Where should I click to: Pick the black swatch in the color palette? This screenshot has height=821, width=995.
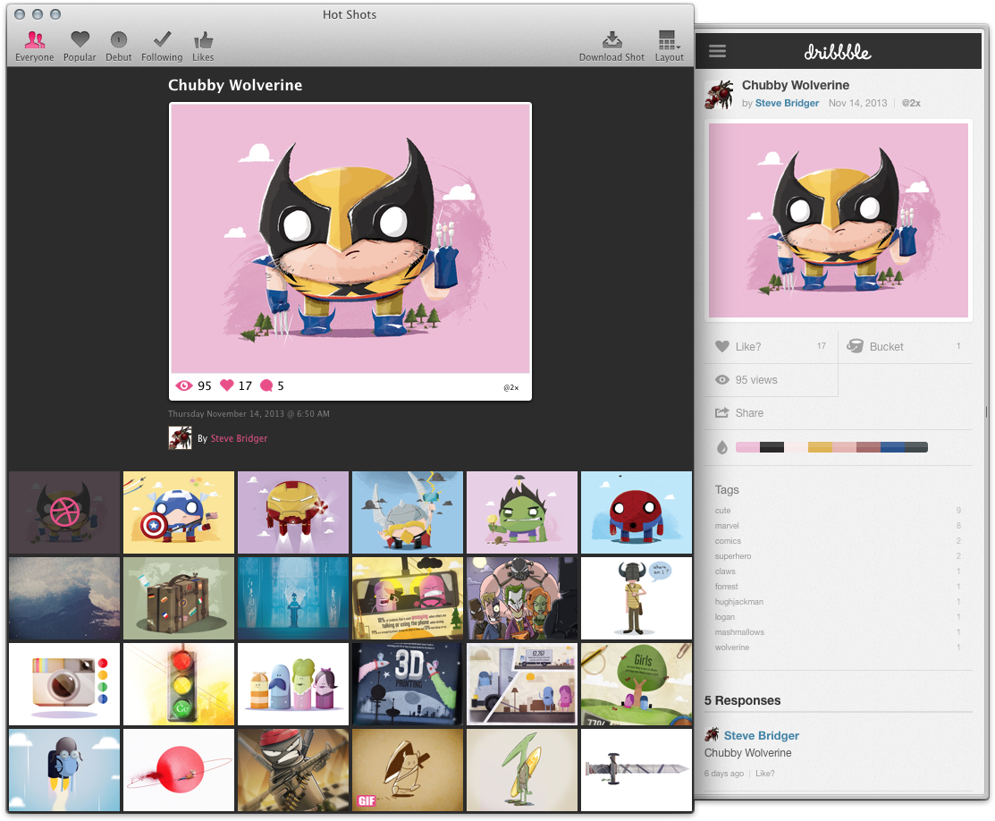point(772,447)
